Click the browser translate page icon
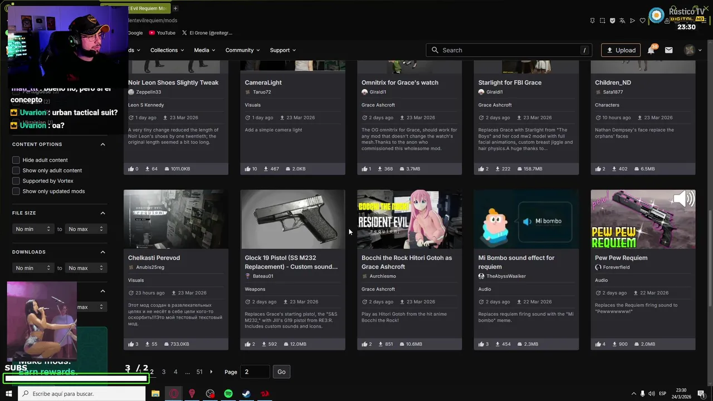713x401 pixels. click(x=622, y=21)
